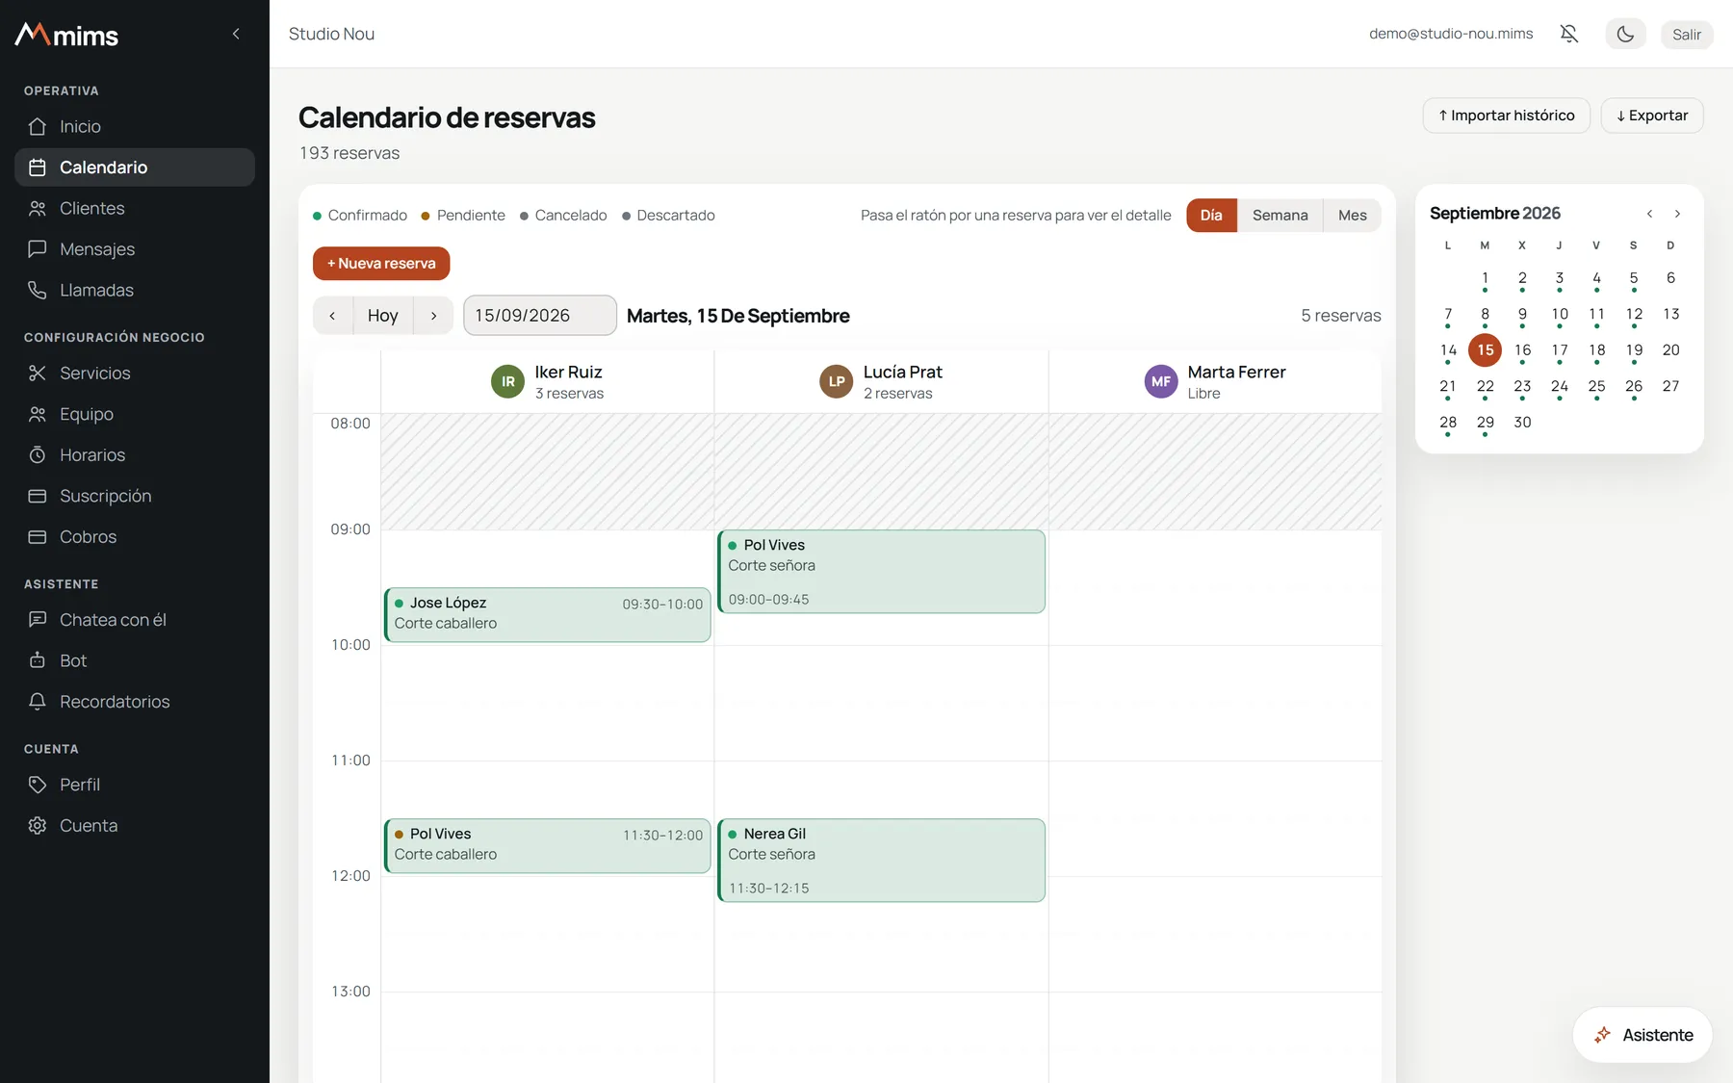1733x1083 pixels.
Task: Click the Importar histórico button
Action: [x=1506, y=116]
